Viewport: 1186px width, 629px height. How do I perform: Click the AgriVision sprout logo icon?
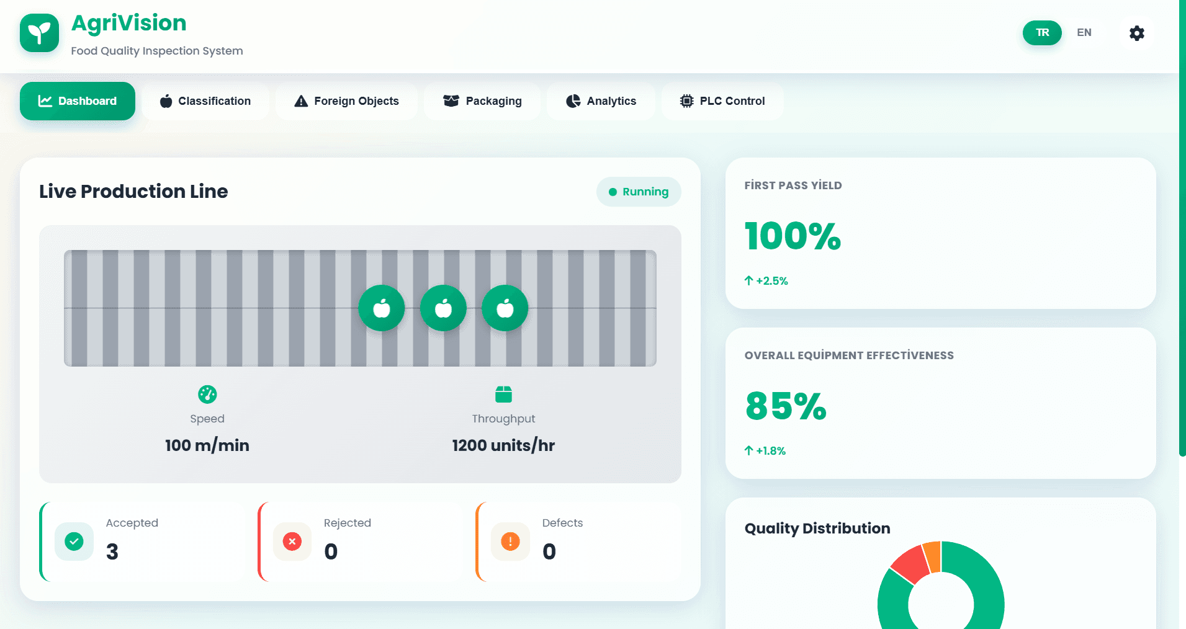(x=39, y=33)
